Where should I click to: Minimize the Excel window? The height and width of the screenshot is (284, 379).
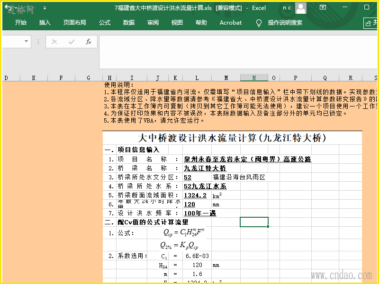[345, 8]
